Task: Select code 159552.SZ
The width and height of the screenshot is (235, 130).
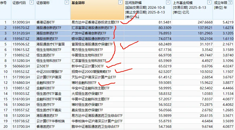Action: click(x=21, y=72)
